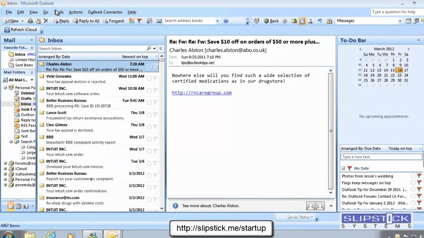Toggle flag on BBB Wed 3/7 message
Viewport: 424px width, 238px height.
pos(155,139)
